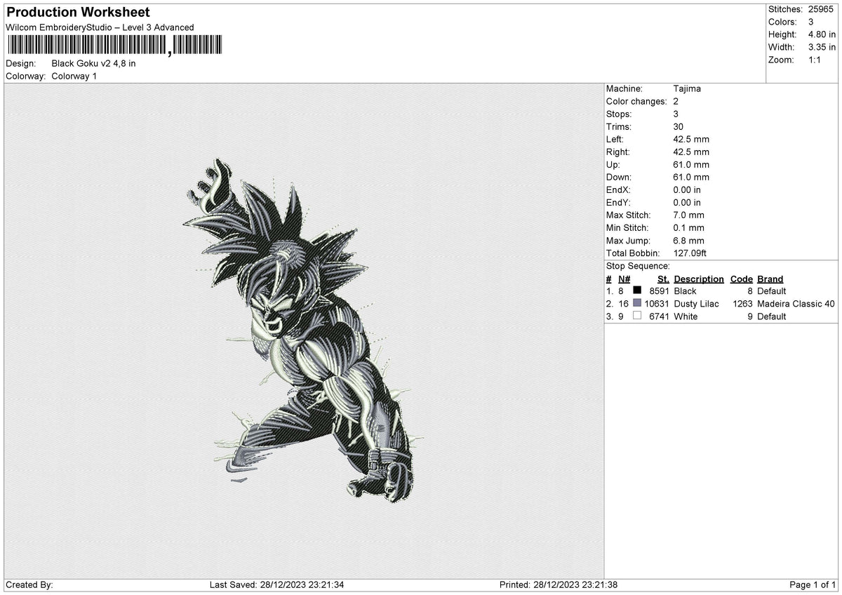Screen dimensions: 842x595
Task: Click the 'Printed: 28/12/2023 23:21:38' footer
Action: (558, 584)
